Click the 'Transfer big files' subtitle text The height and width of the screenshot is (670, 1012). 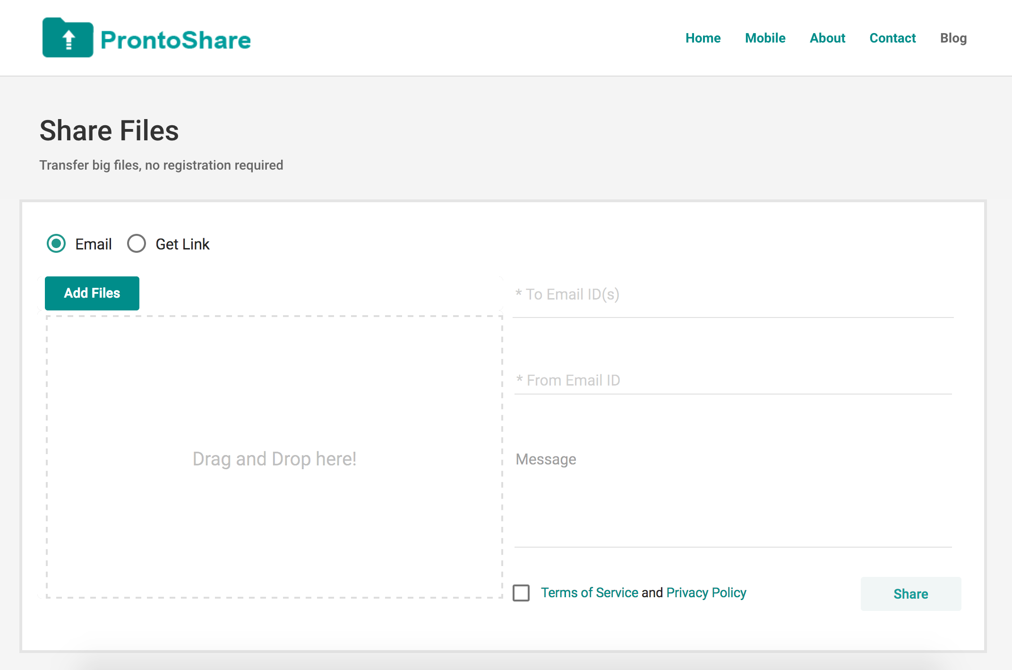161,165
